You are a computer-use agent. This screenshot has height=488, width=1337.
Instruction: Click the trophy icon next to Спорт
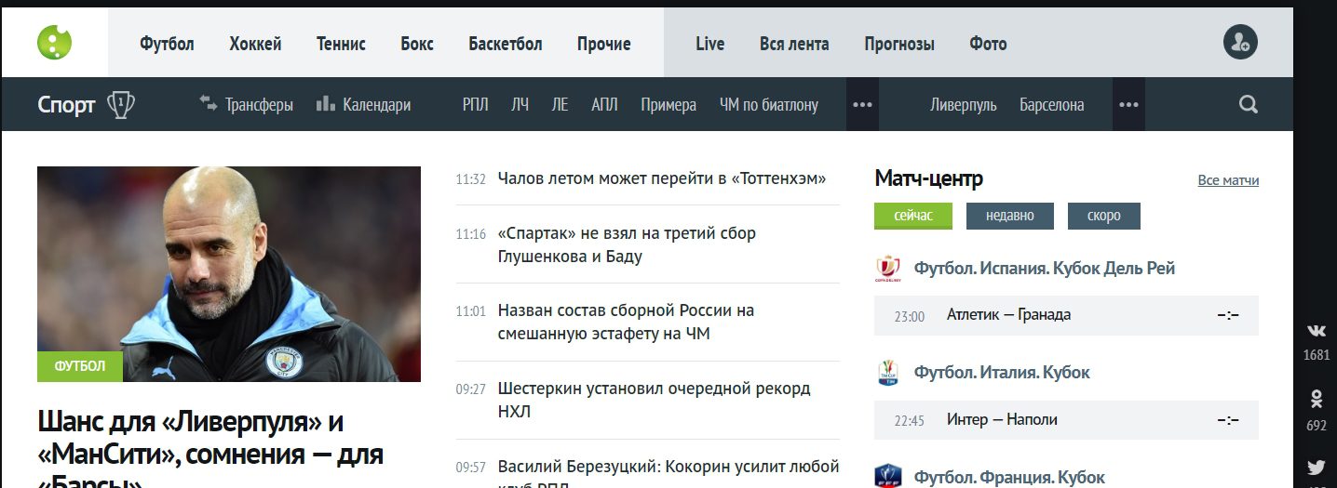pos(121,105)
